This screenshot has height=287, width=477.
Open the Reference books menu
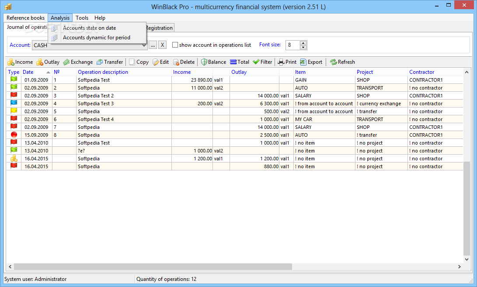pyautogui.click(x=25, y=18)
